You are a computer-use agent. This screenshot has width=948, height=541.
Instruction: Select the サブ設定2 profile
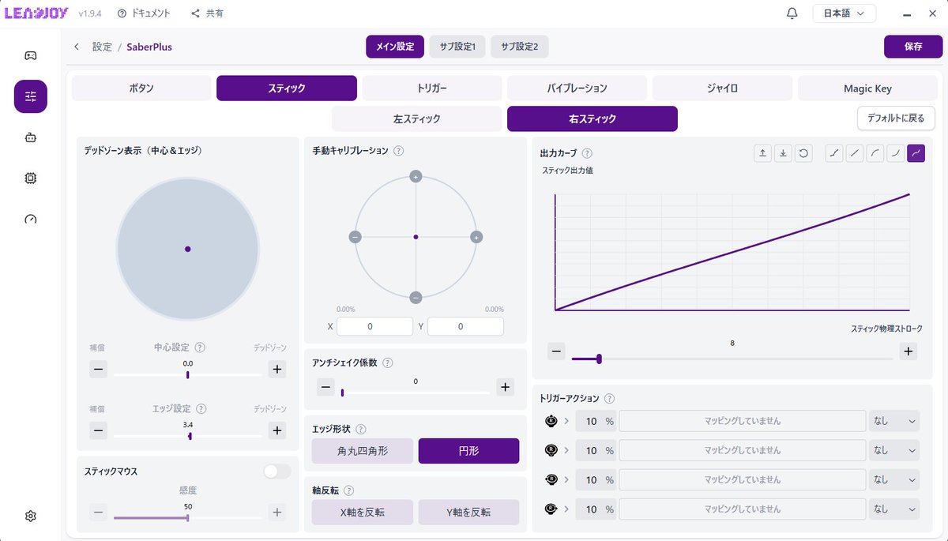coord(519,47)
